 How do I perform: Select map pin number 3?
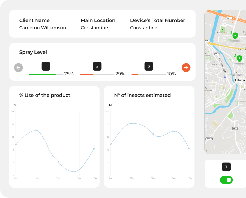239,59
